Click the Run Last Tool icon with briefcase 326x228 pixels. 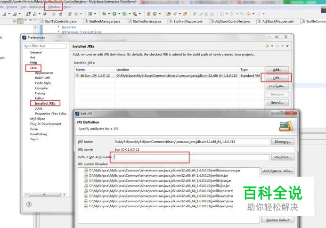coord(135,14)
